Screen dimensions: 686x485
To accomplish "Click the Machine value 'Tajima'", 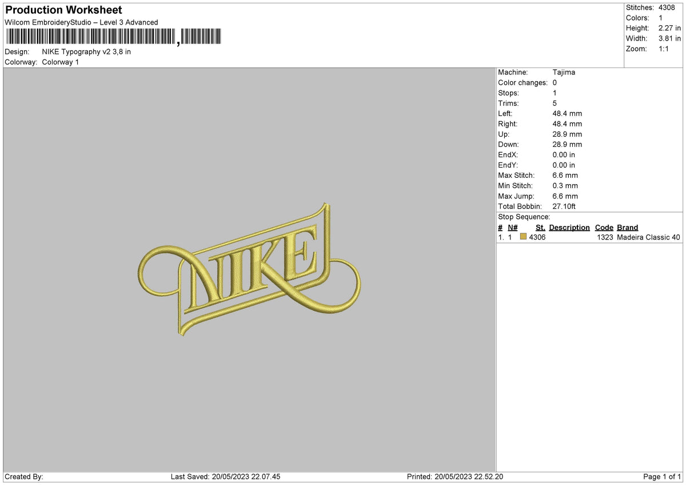I will 564,72.
